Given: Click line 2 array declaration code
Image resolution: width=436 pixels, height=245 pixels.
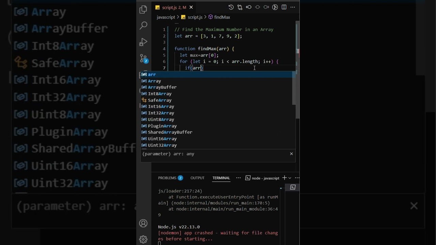Looking at the screenshot, I should pyautogui.click(x=208, y=36).
